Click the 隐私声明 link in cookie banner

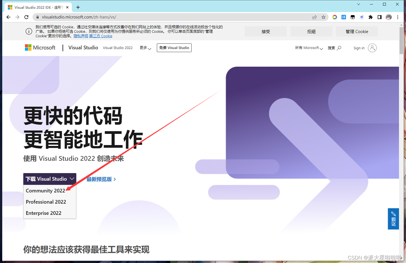pos(81,36)
